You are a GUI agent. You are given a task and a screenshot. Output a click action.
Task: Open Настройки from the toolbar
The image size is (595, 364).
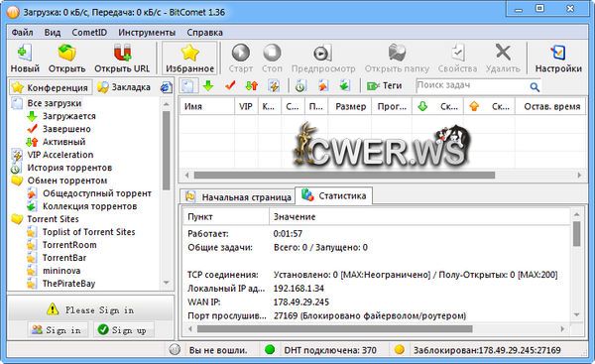point(558,59)
